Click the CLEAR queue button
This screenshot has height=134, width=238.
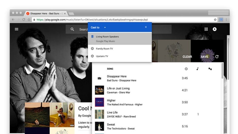click(x=187, y=57)
